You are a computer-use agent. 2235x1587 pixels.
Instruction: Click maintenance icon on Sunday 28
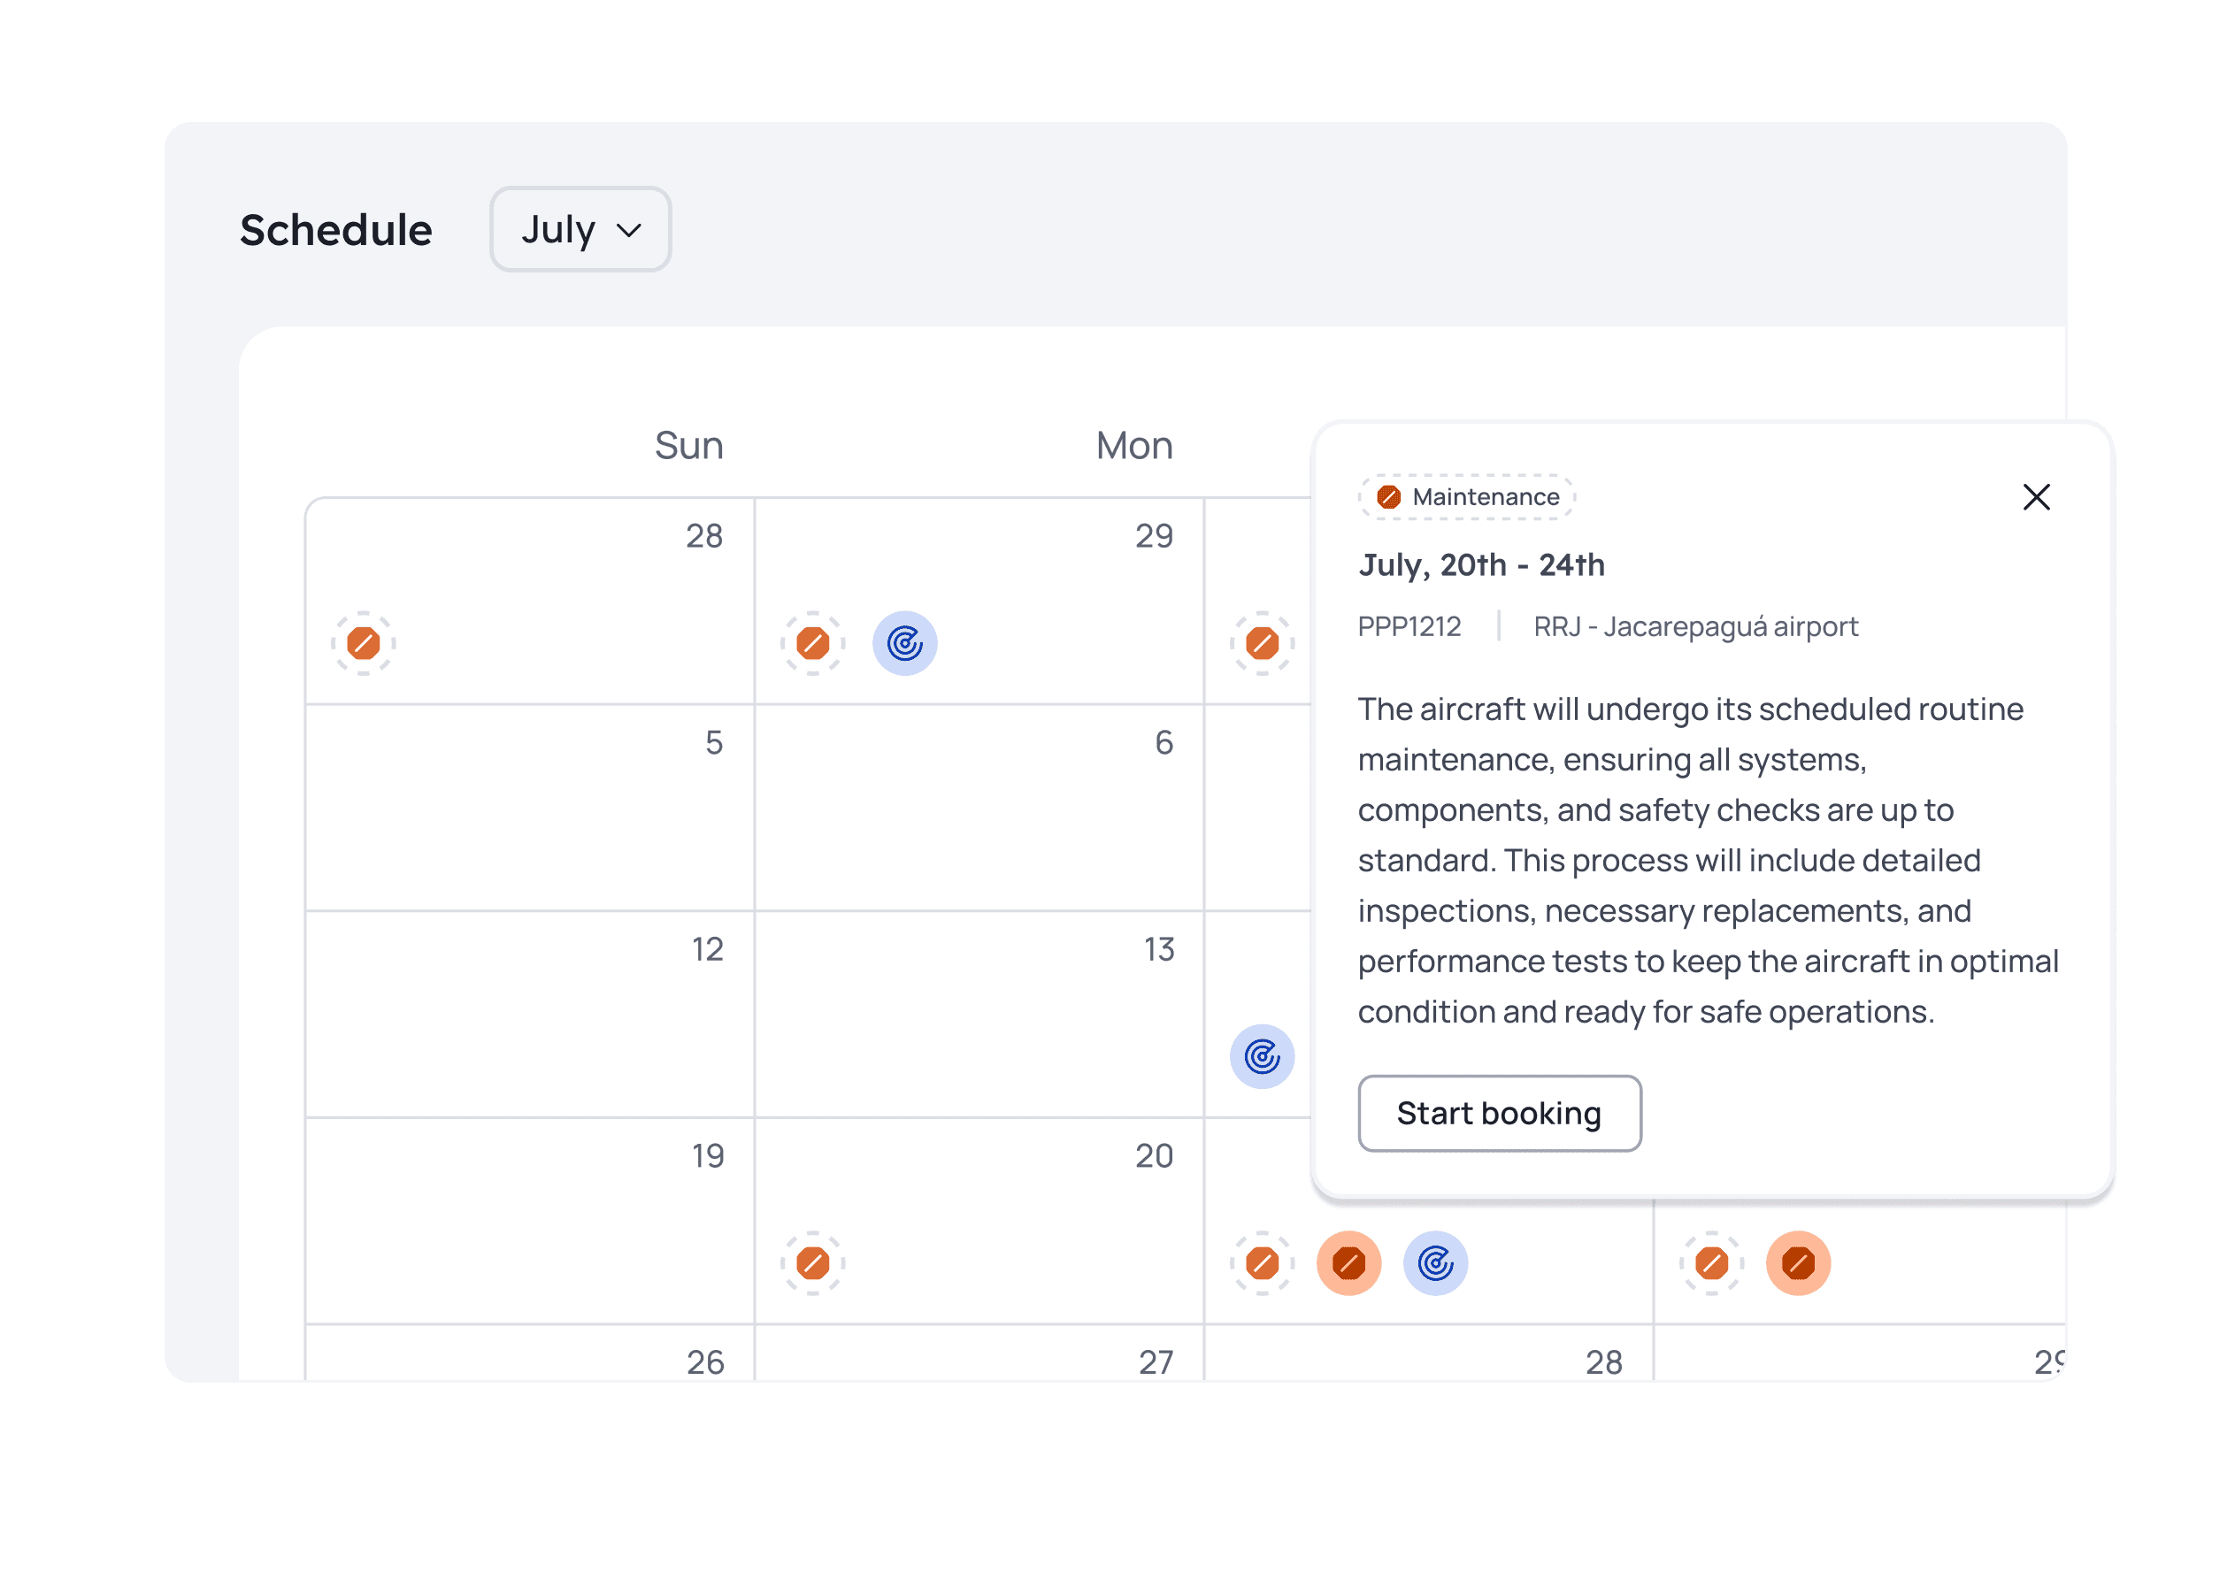tap(364, 644)
